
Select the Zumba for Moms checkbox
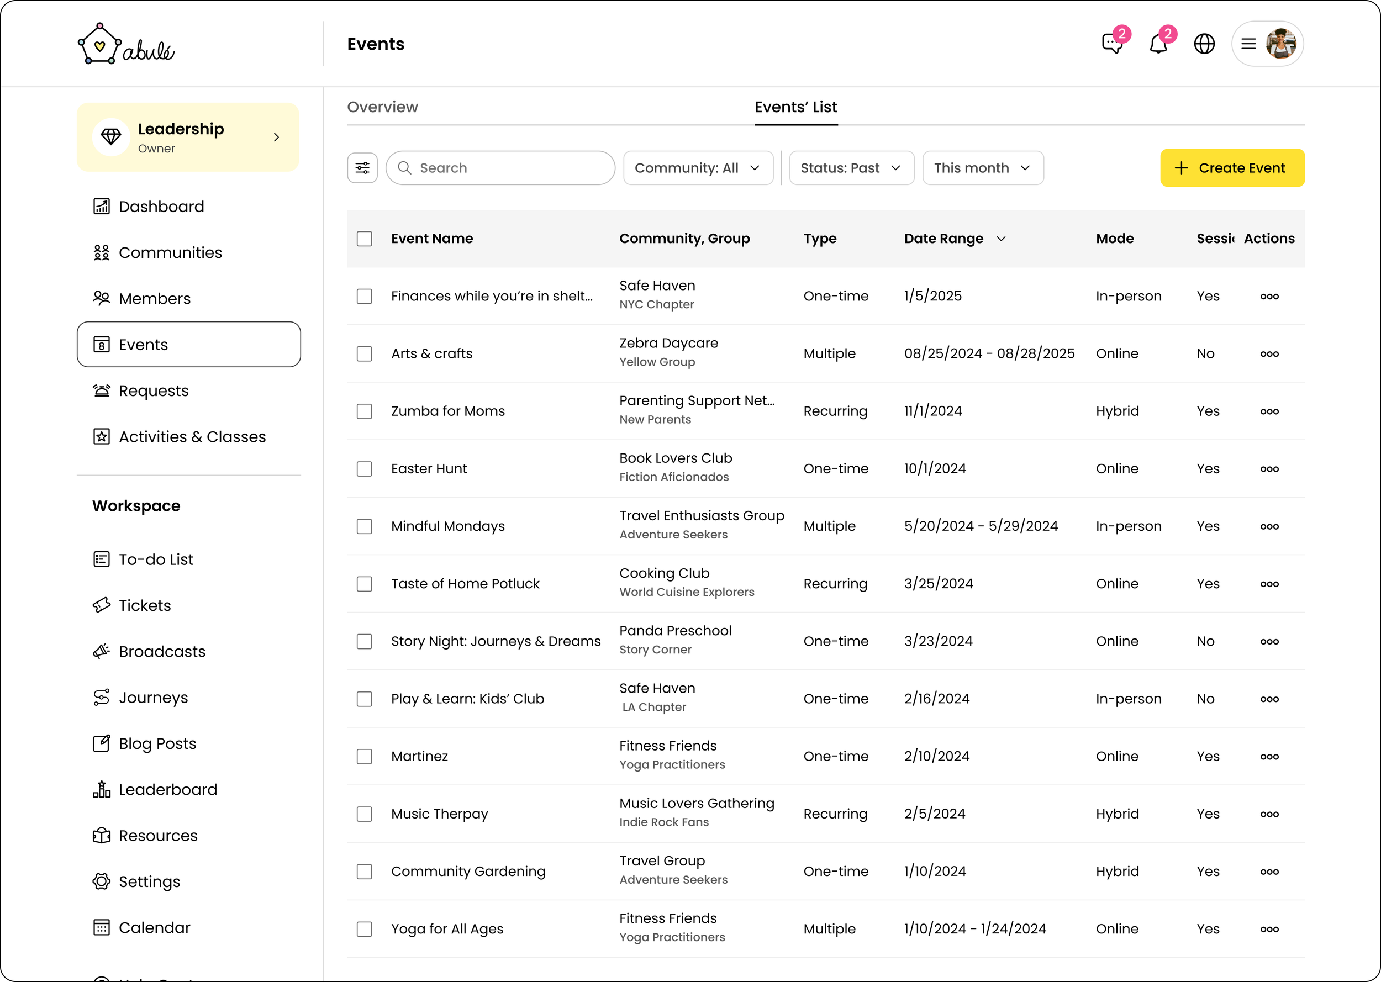tap(364, 412)
